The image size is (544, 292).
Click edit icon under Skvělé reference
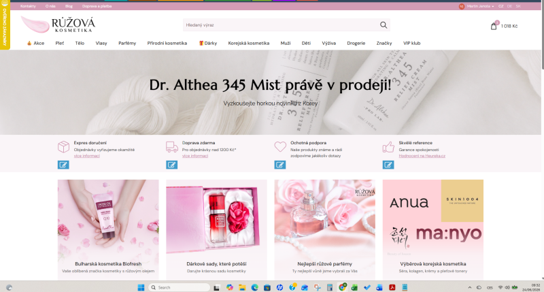(388, 165)
